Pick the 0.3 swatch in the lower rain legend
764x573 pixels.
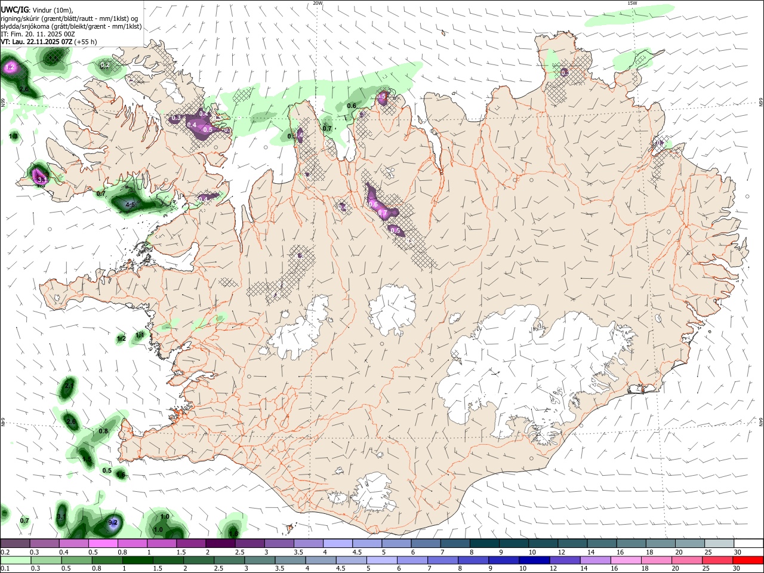click(47, 560)
